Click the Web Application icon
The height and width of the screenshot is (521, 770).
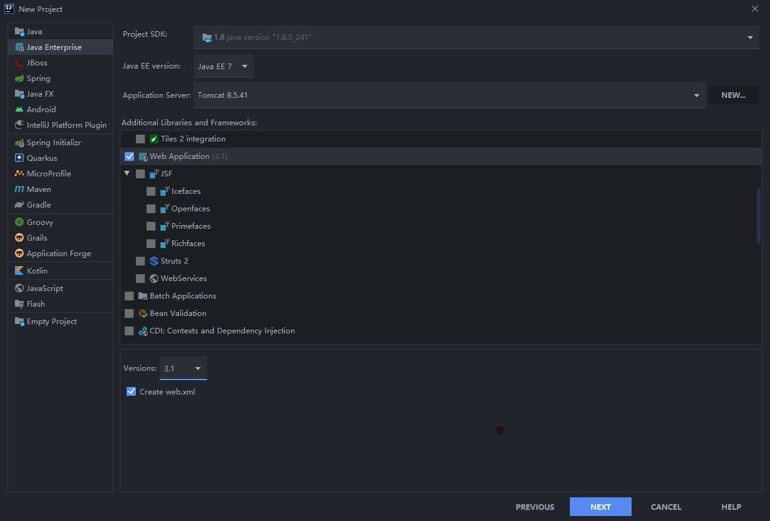(143, 156)
